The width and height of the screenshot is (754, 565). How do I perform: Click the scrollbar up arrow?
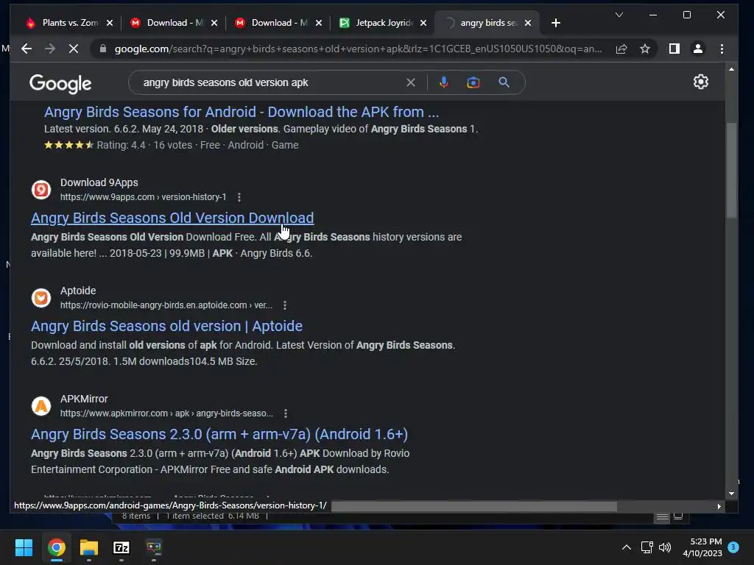tap(731, 70)
